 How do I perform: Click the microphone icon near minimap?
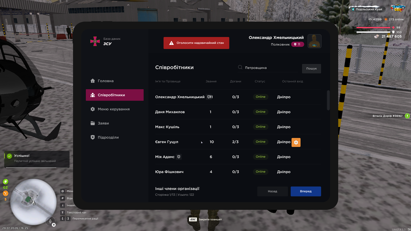pyautogui.click(x=50, y=221)
